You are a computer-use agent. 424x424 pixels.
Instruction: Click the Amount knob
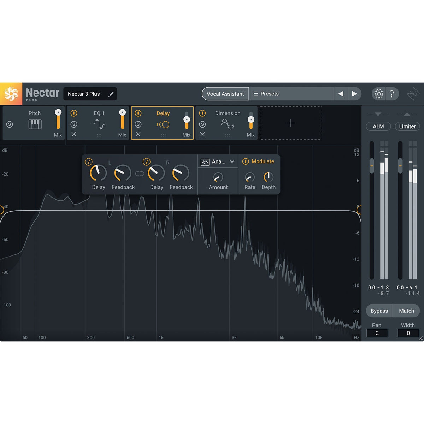click(218, 177)
